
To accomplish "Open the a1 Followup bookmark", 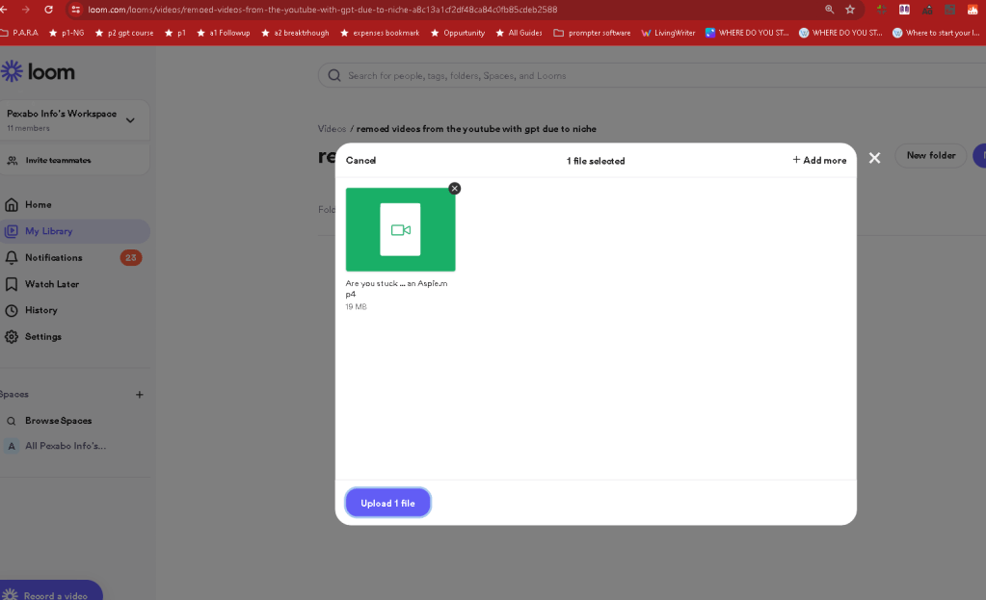I will [x=224, y=33].
